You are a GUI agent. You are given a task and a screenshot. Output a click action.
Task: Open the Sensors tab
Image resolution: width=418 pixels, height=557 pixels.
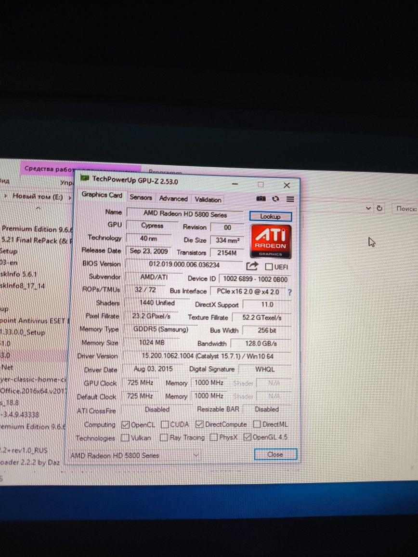(141, 197)
